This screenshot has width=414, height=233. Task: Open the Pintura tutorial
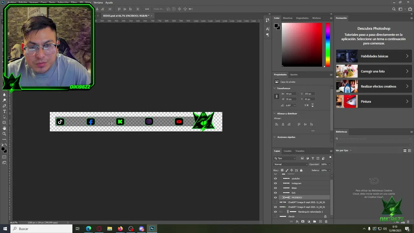pyautogui.click(x=374, y=101)
